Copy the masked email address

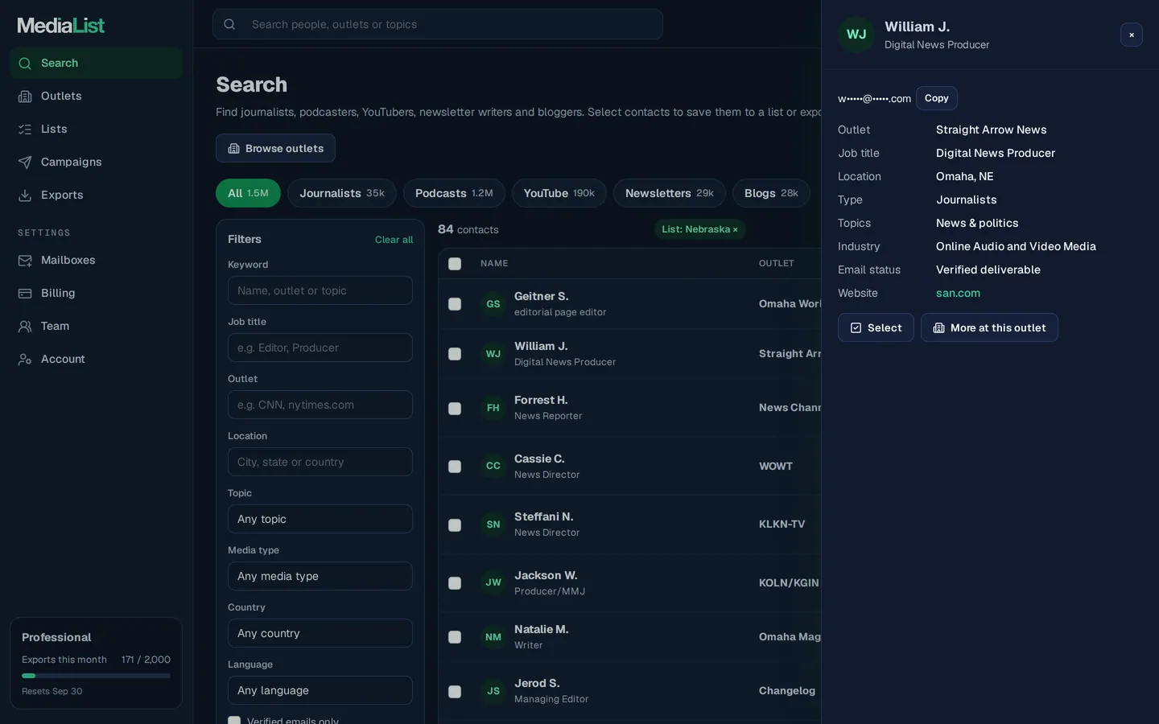[937, 98]
